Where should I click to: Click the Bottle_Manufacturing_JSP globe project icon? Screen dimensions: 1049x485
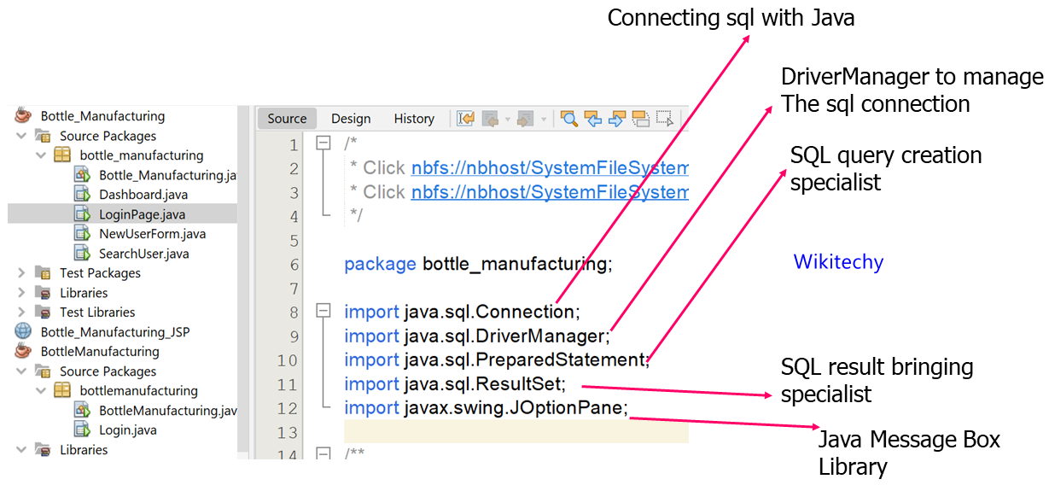click(x=23, y=331)
